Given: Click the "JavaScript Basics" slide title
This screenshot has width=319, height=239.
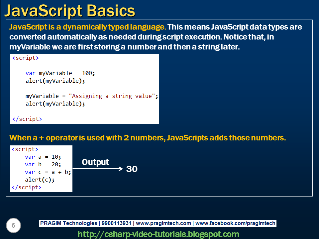Looking at the screenshot, I should pos(69,11).
